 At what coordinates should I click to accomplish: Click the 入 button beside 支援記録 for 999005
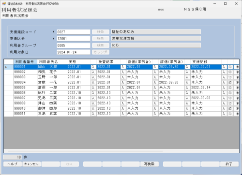(x=224, y=87)
